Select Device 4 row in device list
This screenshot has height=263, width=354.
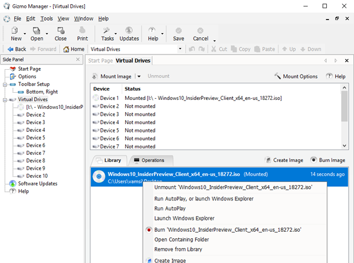click(215, 122)
